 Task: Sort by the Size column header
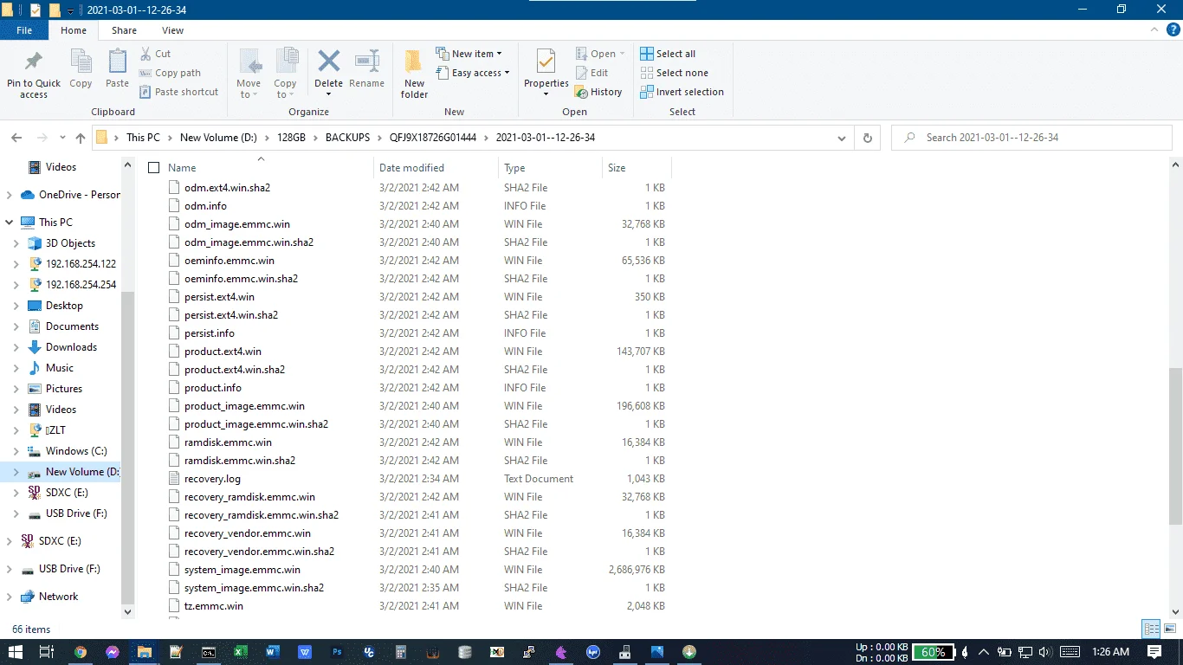[x=617, y=168]
